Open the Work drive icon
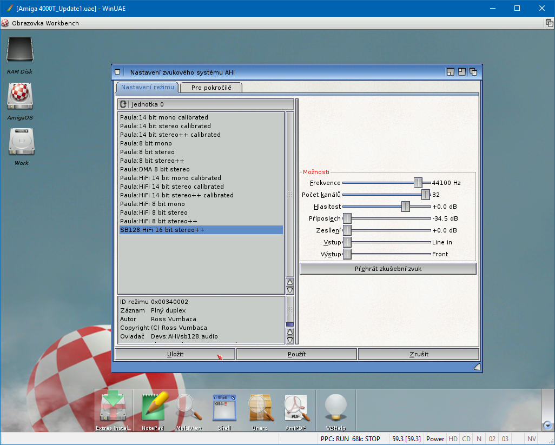 click(21, 142)
